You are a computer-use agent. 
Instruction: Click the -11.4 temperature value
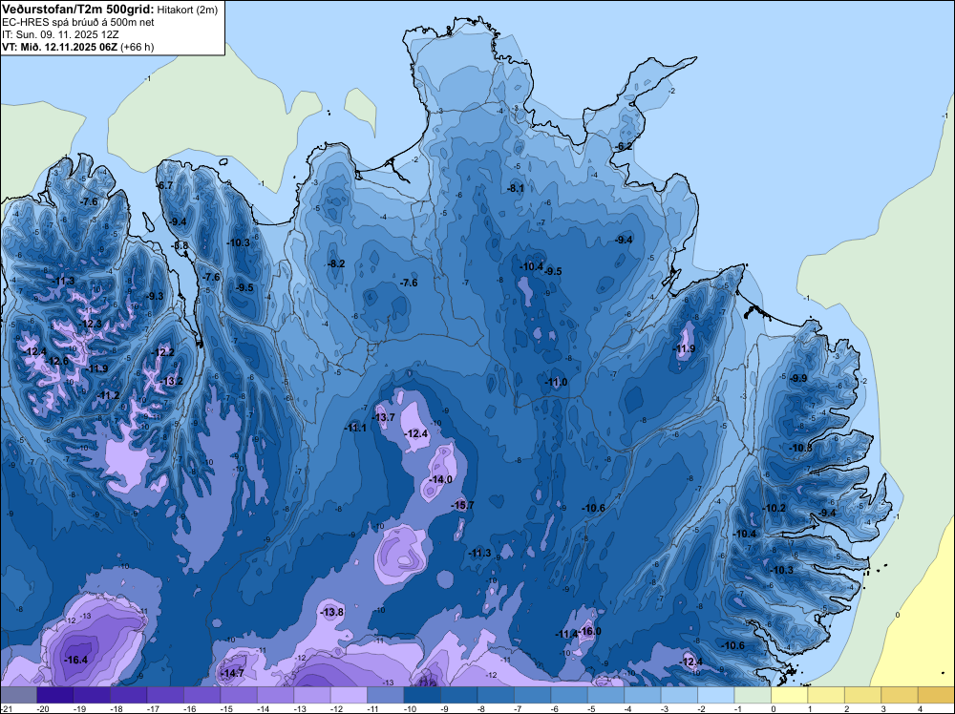pos(566,634)
